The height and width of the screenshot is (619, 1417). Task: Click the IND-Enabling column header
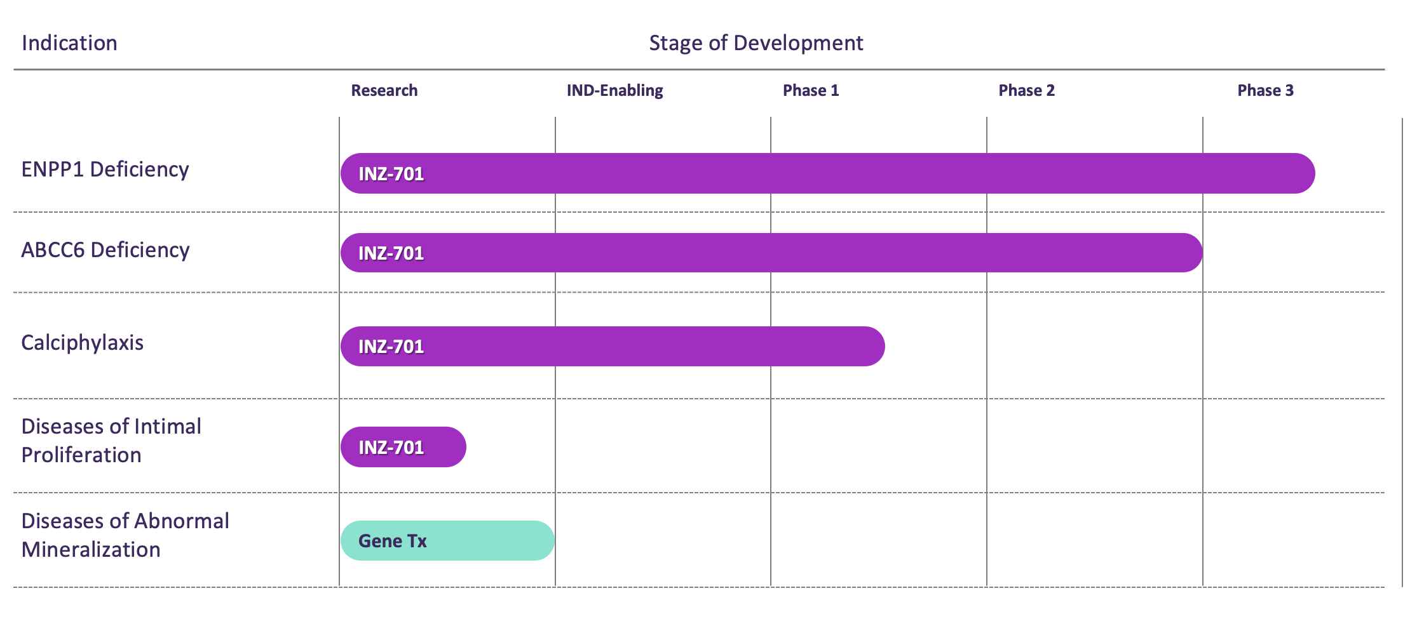coord(614,90)
